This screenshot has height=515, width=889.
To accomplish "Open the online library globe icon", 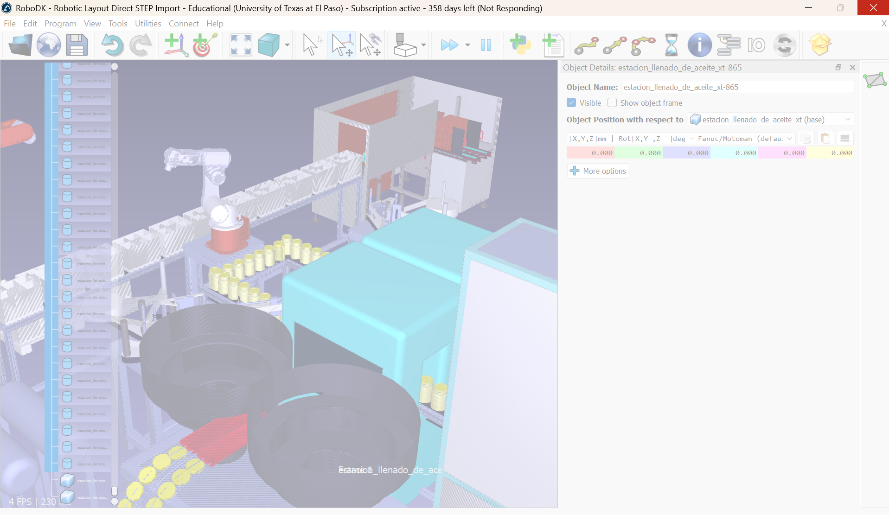I will (x=49, y=45).
